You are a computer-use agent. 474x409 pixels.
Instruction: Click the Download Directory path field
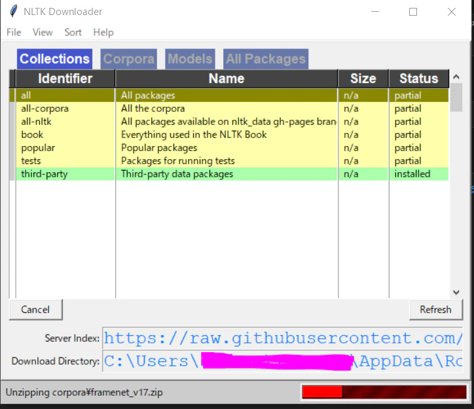282,361
